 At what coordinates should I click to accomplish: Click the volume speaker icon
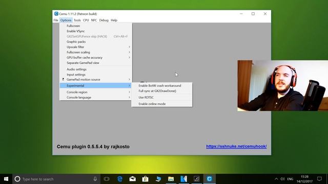(282, 179)
